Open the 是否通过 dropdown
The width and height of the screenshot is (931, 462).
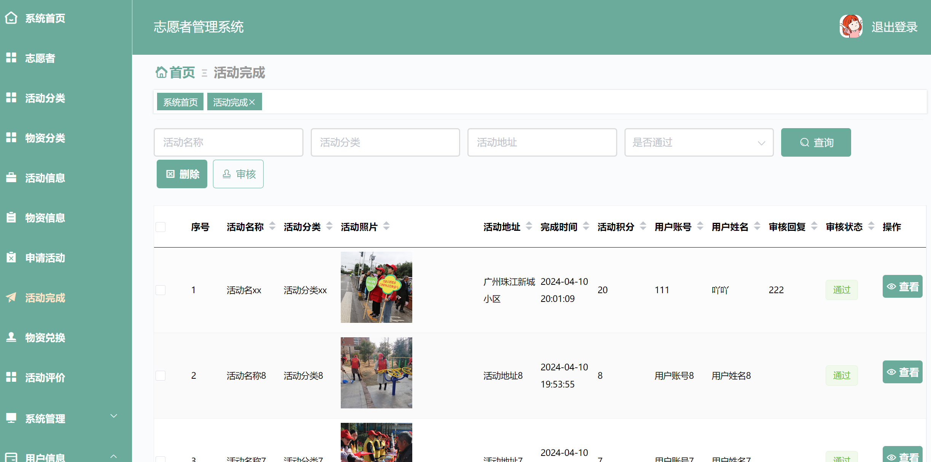(x=699, y=142)
